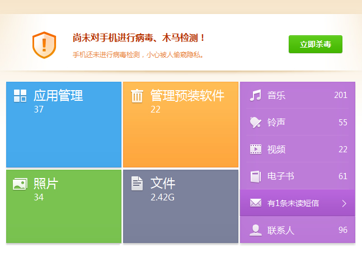Screen dimensions: 362x262
Task: Click the envelope message icon
Action: [256, 203]
